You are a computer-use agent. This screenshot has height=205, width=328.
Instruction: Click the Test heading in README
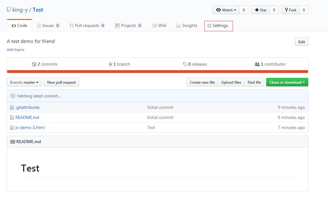point(30,168)
